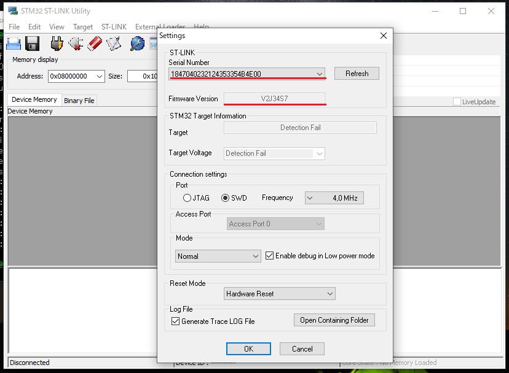Click the Cancel button
The width and height of the screenshot is (509, 373).
[302, 348]
